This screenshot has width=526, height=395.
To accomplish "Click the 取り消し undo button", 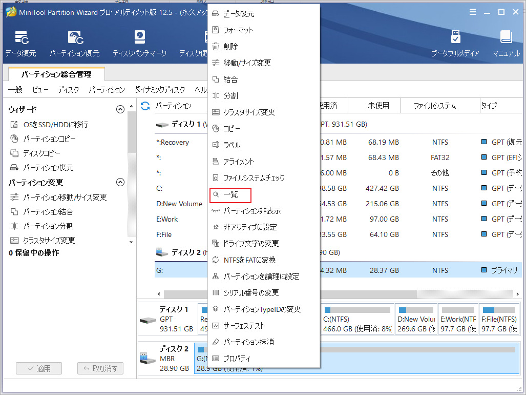I will (x=100, y=368).
